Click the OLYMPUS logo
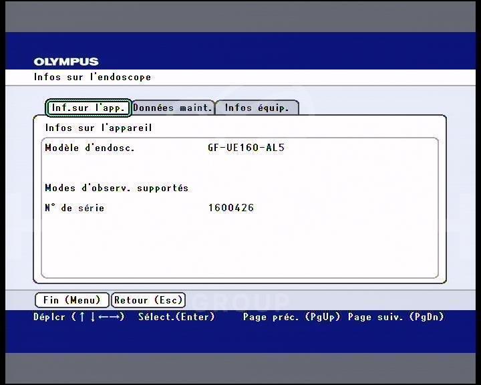 pos(66,61)
